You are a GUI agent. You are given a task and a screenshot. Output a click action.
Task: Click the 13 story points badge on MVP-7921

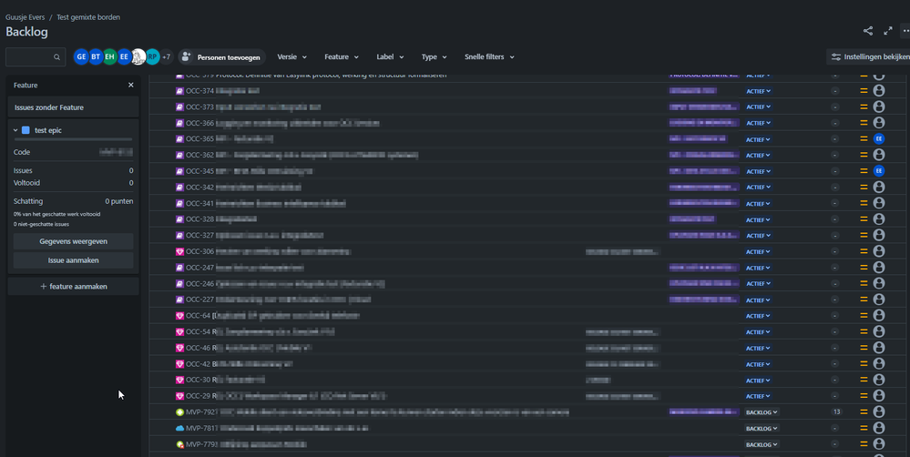click(x=835, y=411)
